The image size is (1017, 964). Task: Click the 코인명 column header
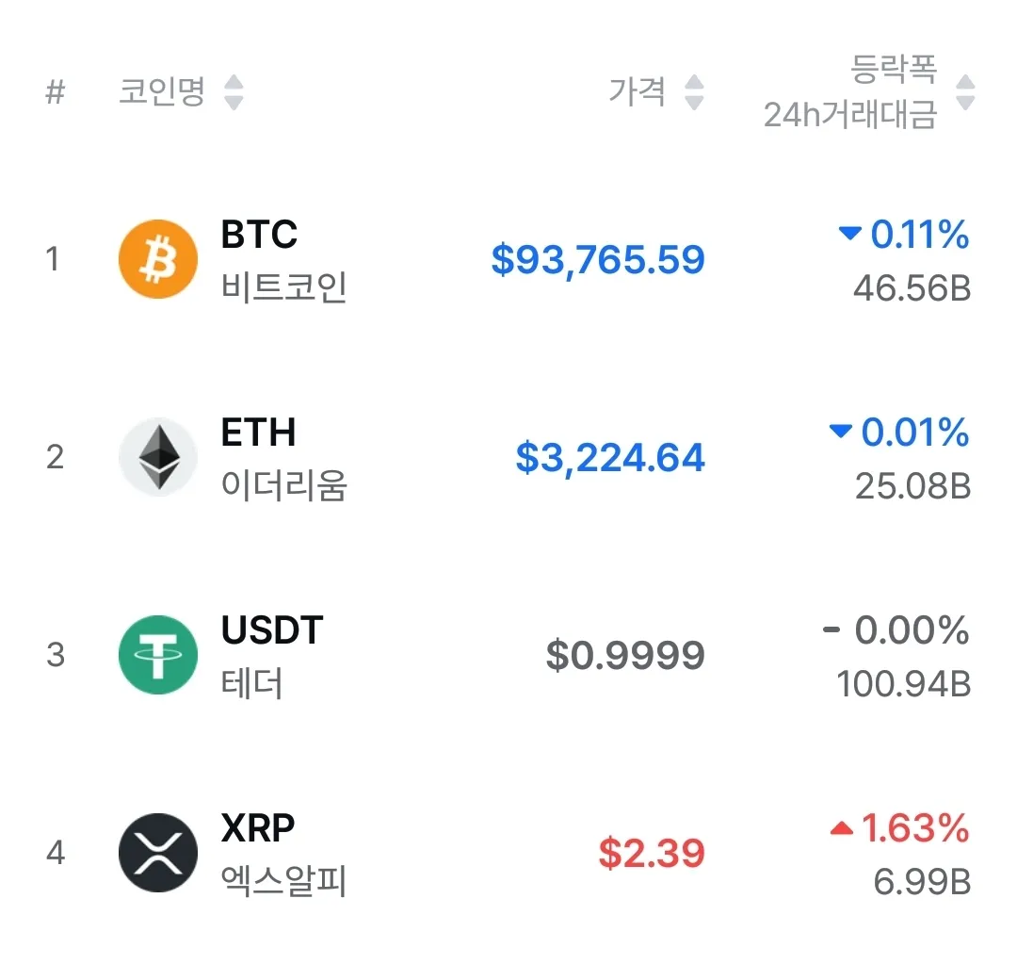click(162, 92)
